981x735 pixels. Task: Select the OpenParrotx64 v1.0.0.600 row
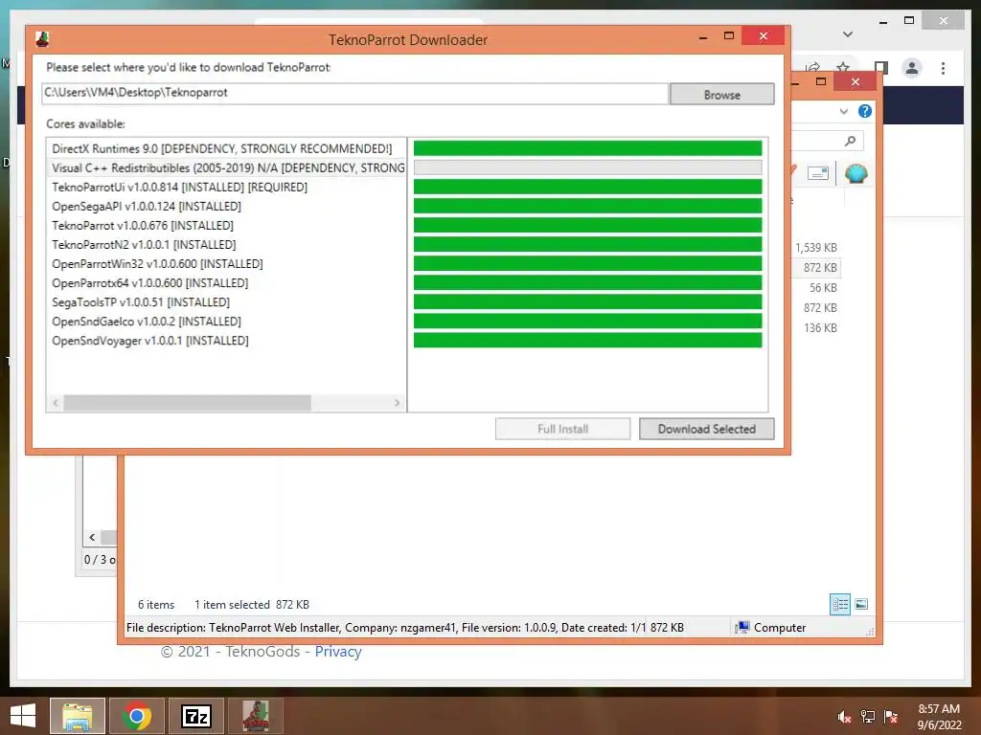(x=226, y=283)
